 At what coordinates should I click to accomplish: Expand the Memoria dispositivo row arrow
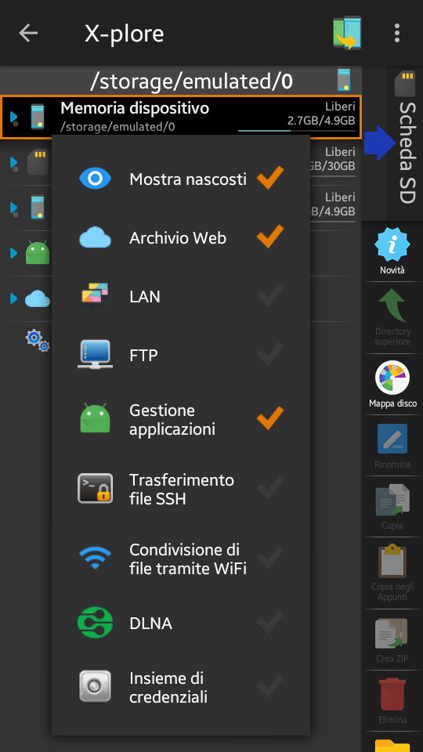pos(14,117)
